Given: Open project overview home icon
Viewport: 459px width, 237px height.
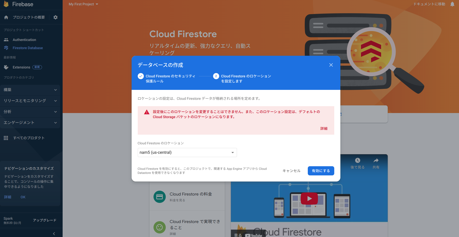Looking at the screenshot, I should [6, 17].
